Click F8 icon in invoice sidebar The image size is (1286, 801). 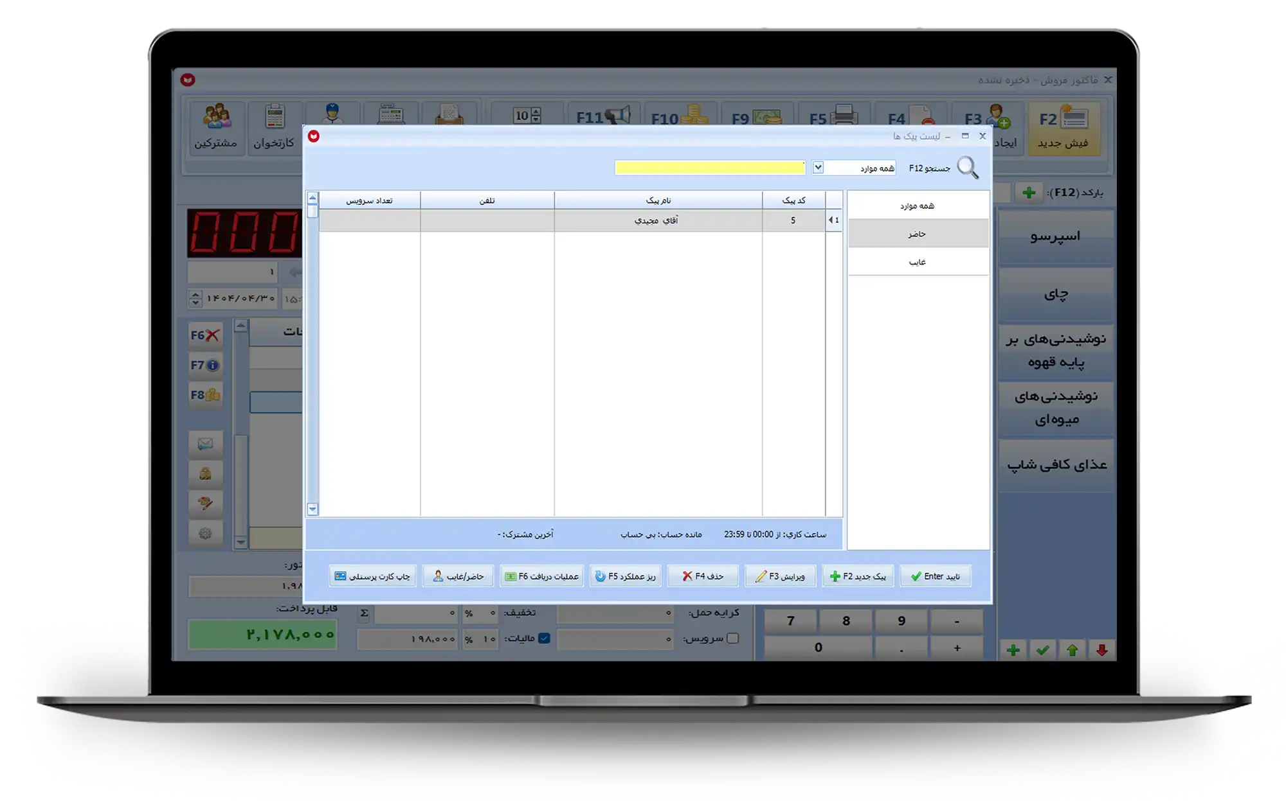click(205, 395)
